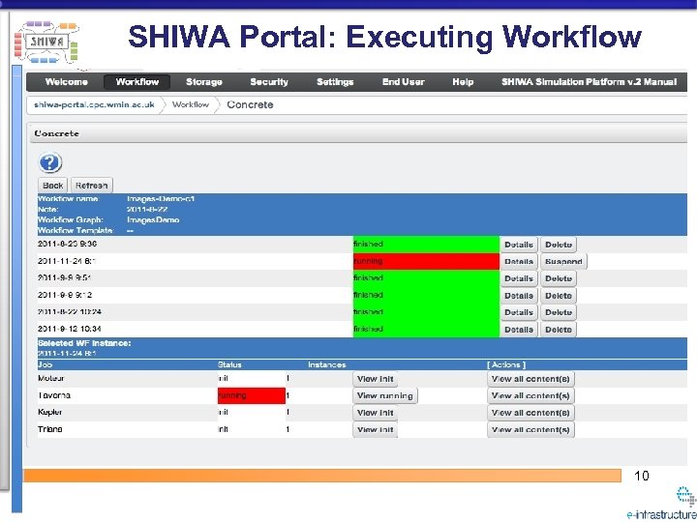
Task: Click the Concrete panel header
Action: coord(358,133)
